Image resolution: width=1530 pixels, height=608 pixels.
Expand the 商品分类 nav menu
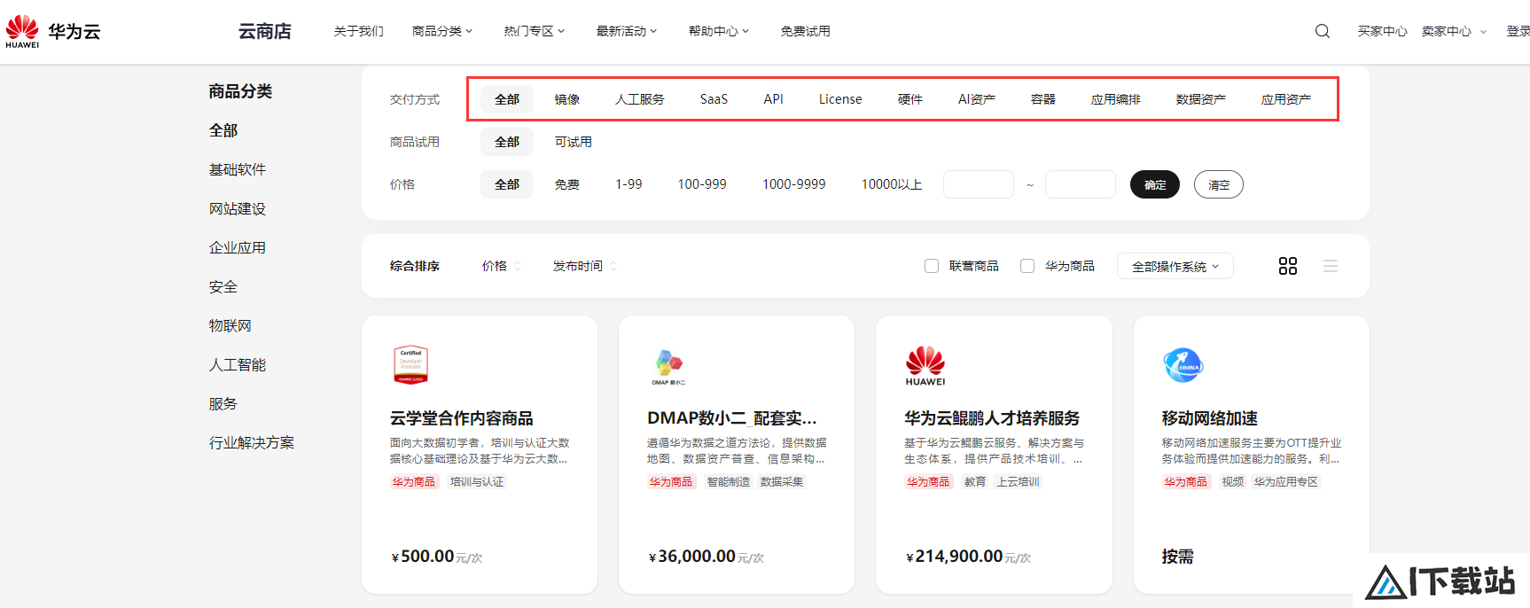click(442, 31)
